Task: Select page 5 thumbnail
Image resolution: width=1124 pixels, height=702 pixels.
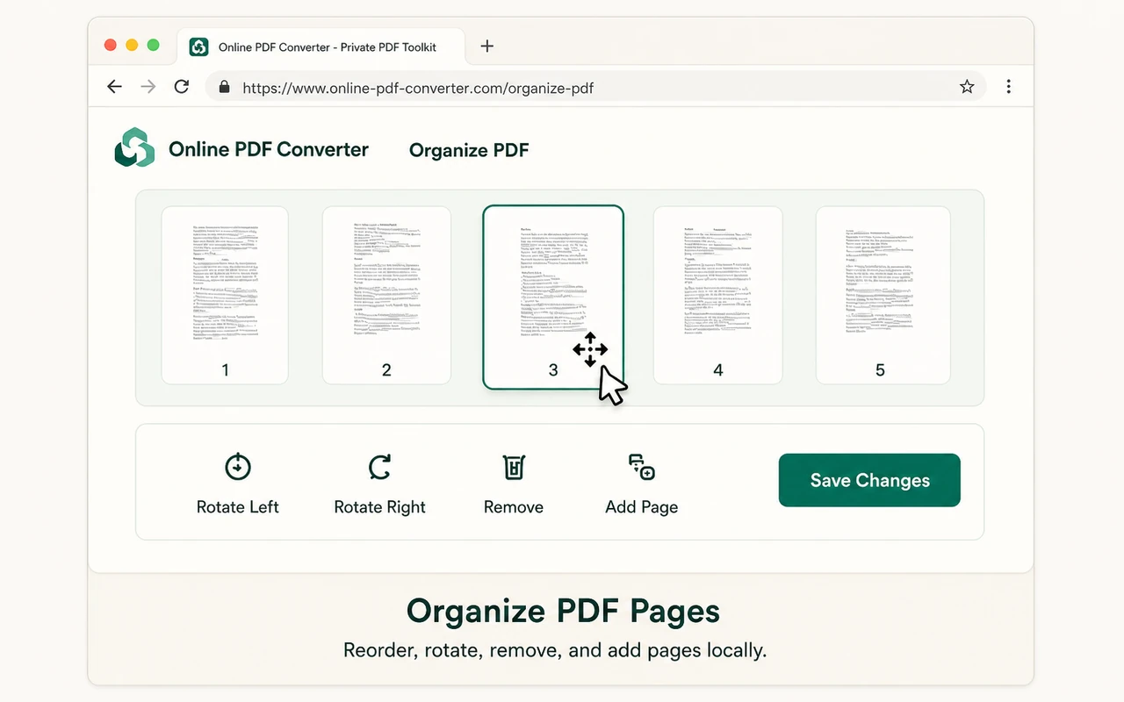Action: point(883,296)
